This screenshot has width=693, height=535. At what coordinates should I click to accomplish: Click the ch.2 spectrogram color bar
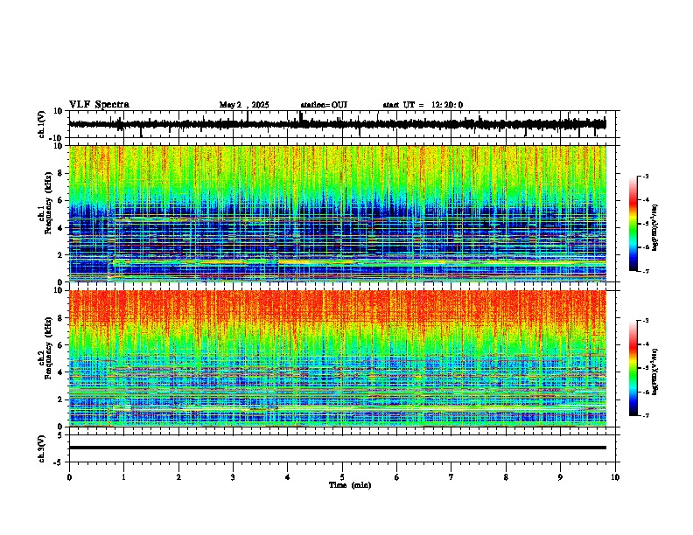[x=633, y=368]
